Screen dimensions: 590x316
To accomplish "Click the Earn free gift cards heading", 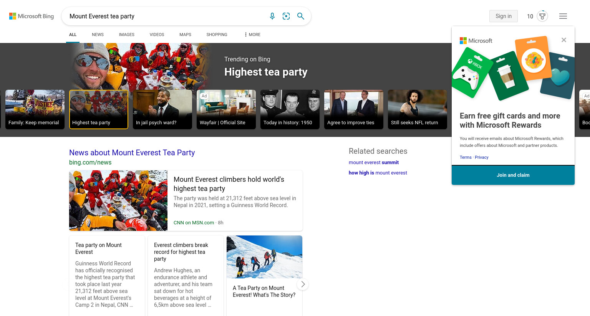I will click(x=510, y=120).
